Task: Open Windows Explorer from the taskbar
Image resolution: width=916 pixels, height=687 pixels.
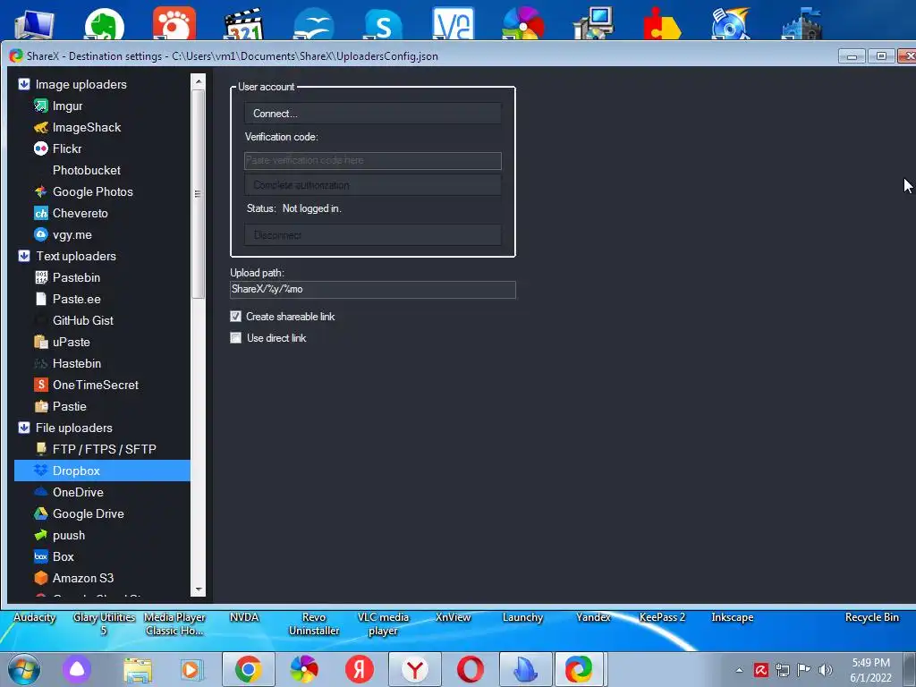Action: click(x=138, y=669)
